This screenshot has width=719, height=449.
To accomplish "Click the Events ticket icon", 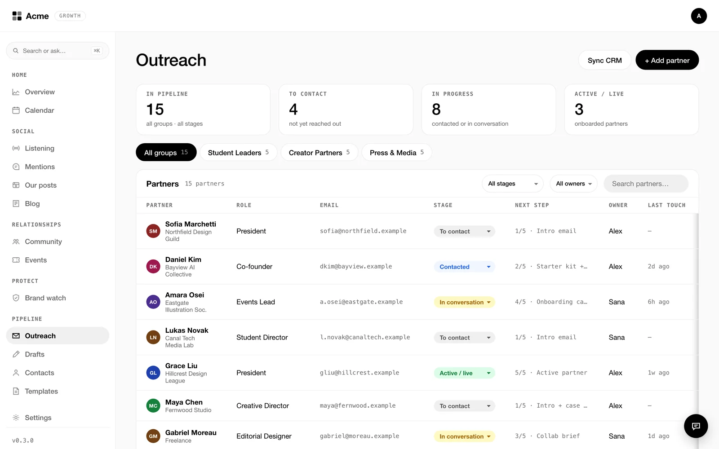I will 16,260.
